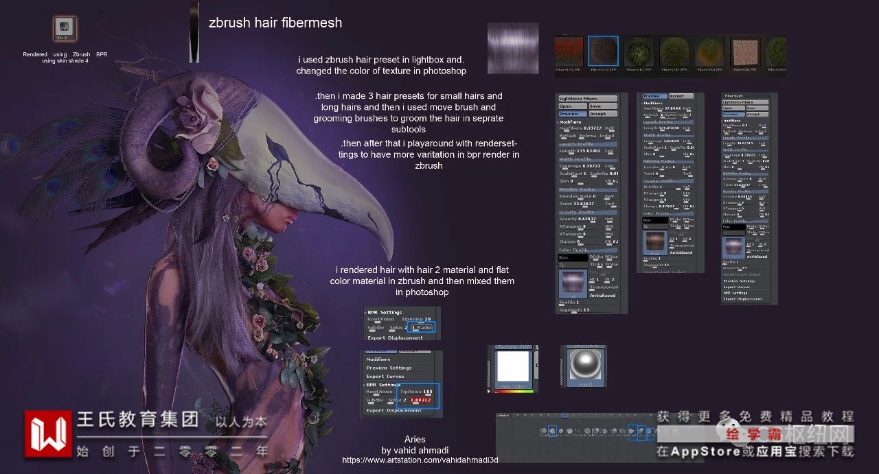
Task: Enable ByMask in the MaxFibers 0.33727 panel
Action: point(567,136)
